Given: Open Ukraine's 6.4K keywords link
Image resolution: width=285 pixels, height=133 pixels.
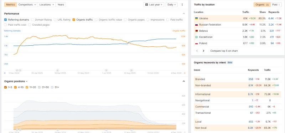Looking at the screenshot, I should pyautogui.click(x=271, y=19).
